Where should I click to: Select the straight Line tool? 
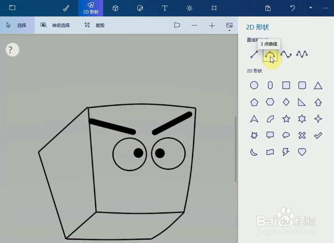254,55
